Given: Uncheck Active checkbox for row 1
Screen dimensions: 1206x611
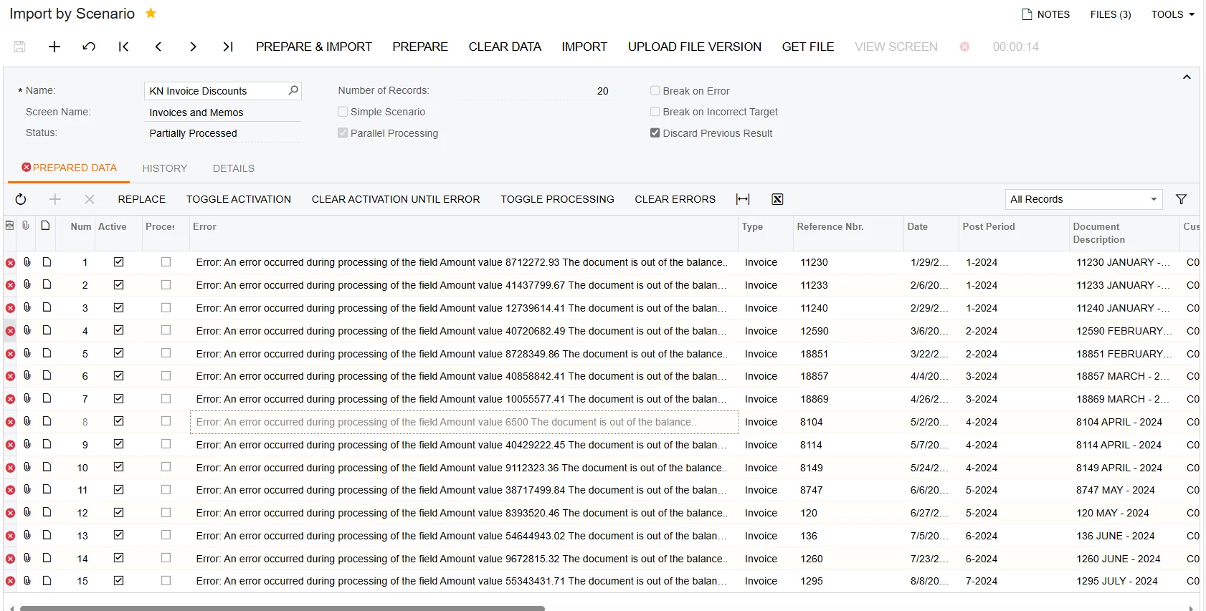Looking at the screenshot, I should coord(119,262).
